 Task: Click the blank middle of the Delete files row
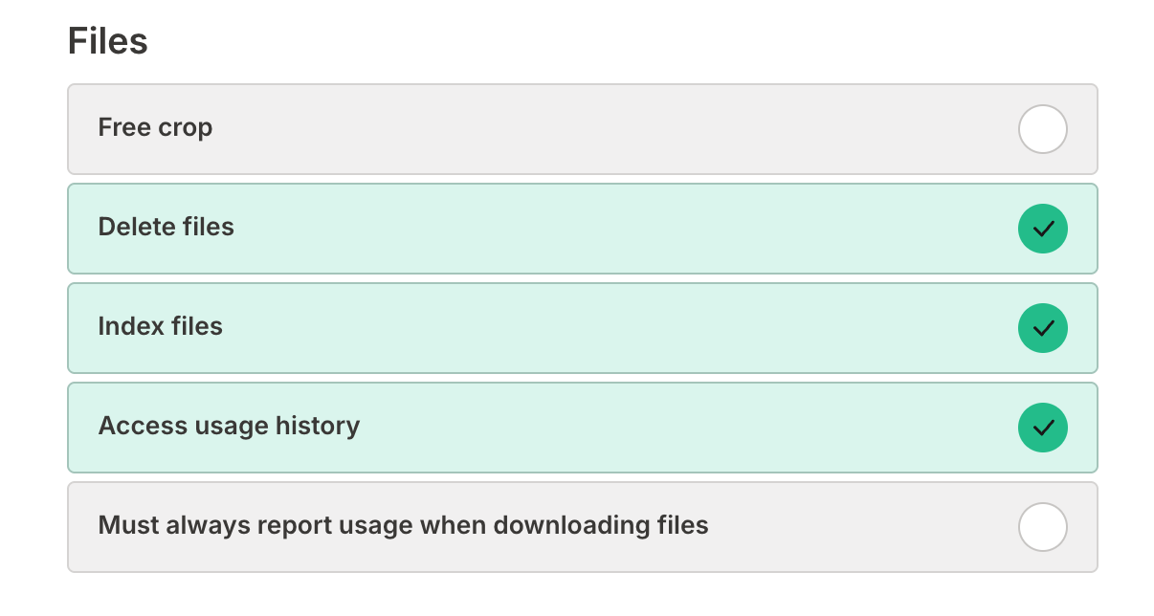pyautogui.click(x=622, y=229)
